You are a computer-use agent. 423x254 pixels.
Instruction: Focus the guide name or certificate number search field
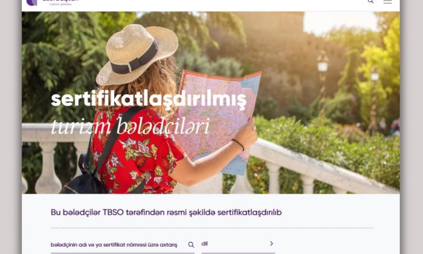tap(123, 245)
